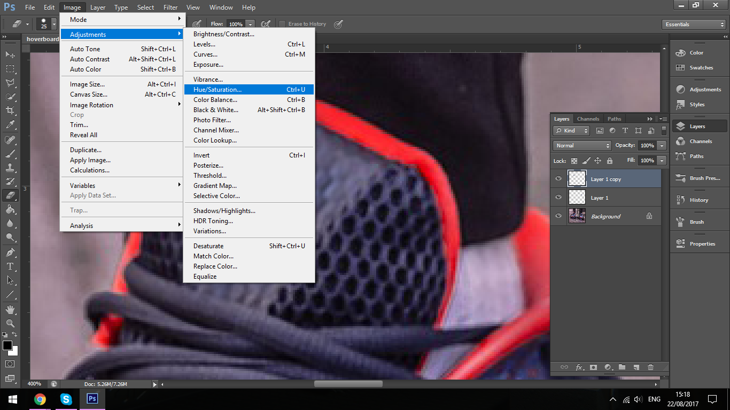Select the Eraser tool in toolbox
Viewport: 730px width, 410px height.
10,195
